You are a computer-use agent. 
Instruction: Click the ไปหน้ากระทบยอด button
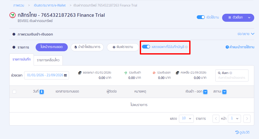point(52,47)
